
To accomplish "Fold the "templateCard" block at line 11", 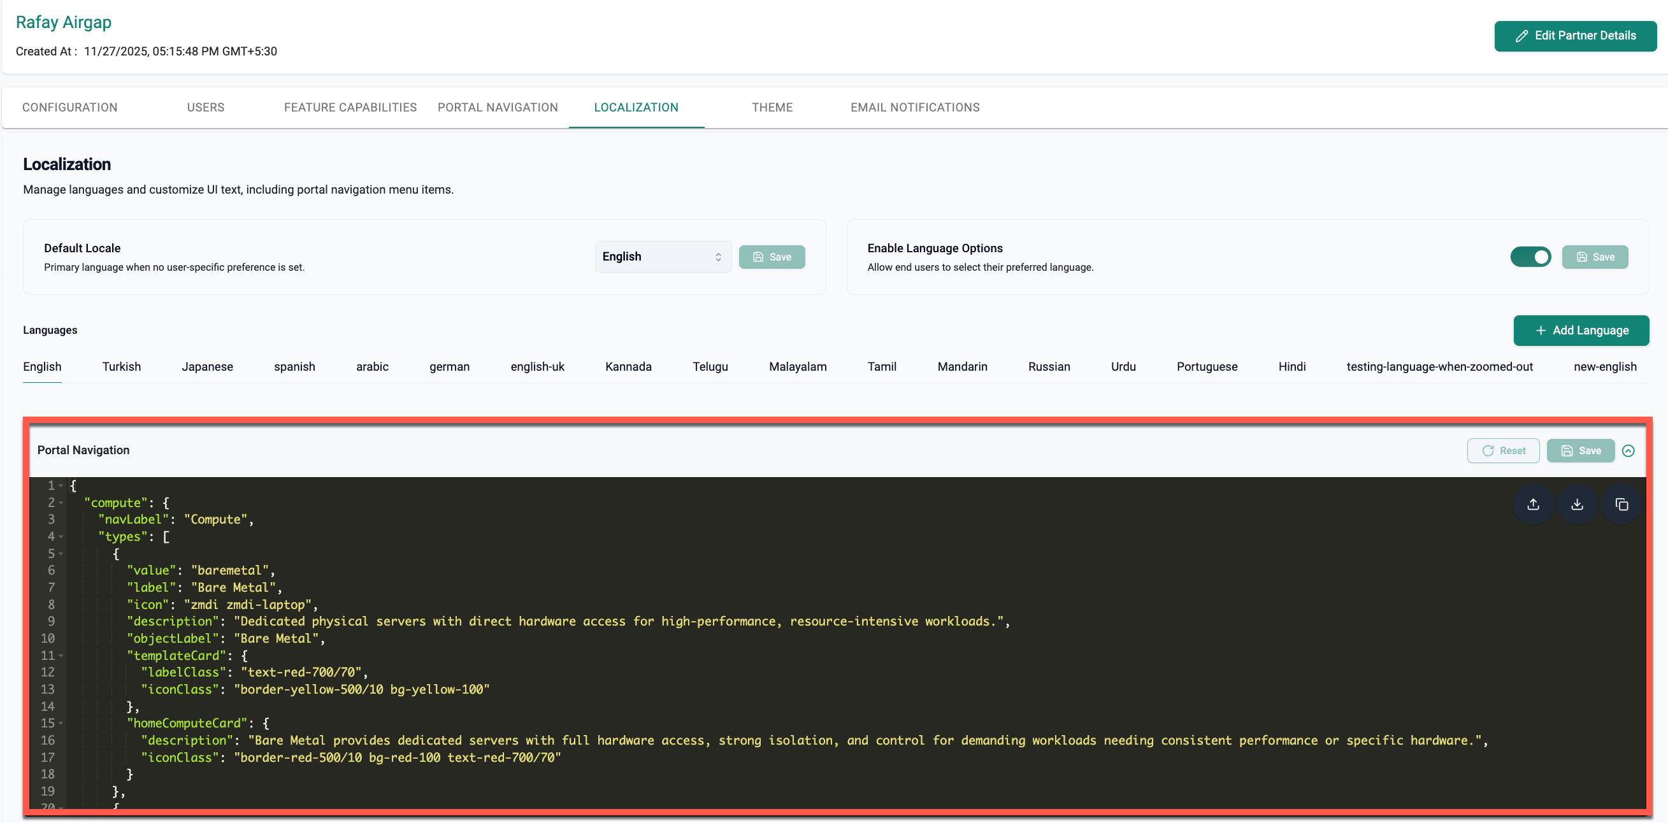I will pos(61,656).
